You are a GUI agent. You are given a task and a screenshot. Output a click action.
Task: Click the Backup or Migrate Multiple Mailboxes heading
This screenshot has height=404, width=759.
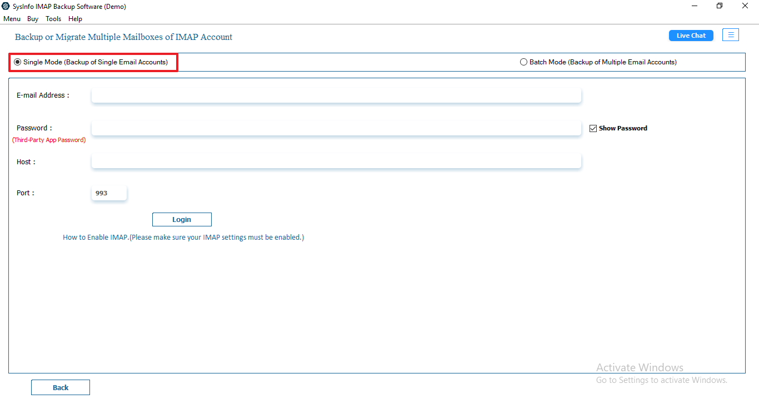point(123,37)
